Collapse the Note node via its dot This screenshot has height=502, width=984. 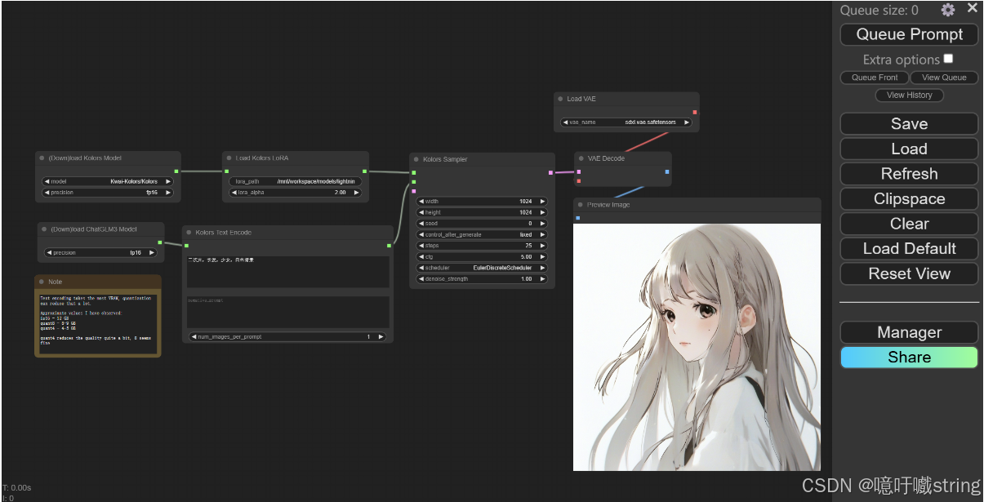pyautogui.click(x=41, y=282)
